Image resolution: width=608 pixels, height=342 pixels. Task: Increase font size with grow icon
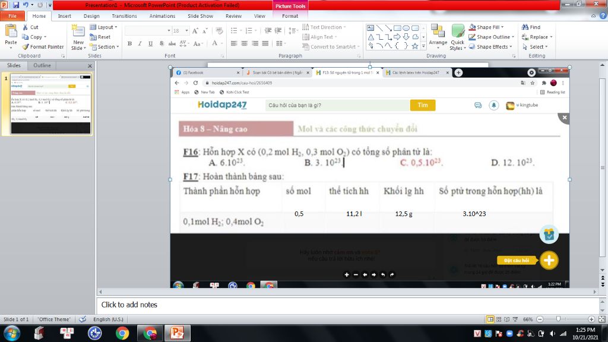(195, 31)
